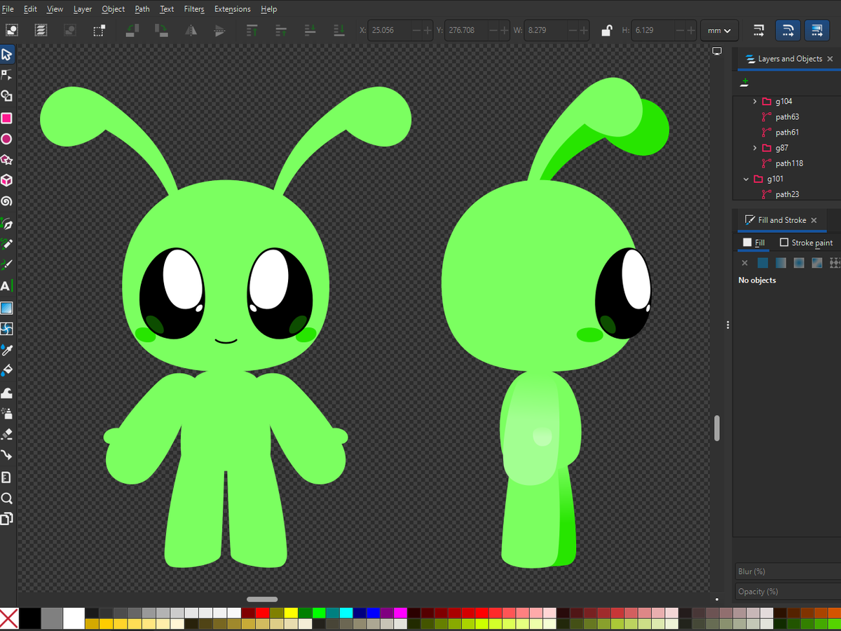The height and width of the screenshot is (631, 841).
Task: Select the Gradient tool
Action: [x=7, y=308]
